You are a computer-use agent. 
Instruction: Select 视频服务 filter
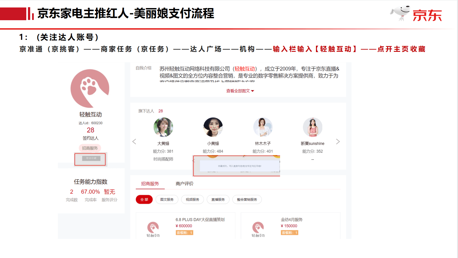[192, 199]
